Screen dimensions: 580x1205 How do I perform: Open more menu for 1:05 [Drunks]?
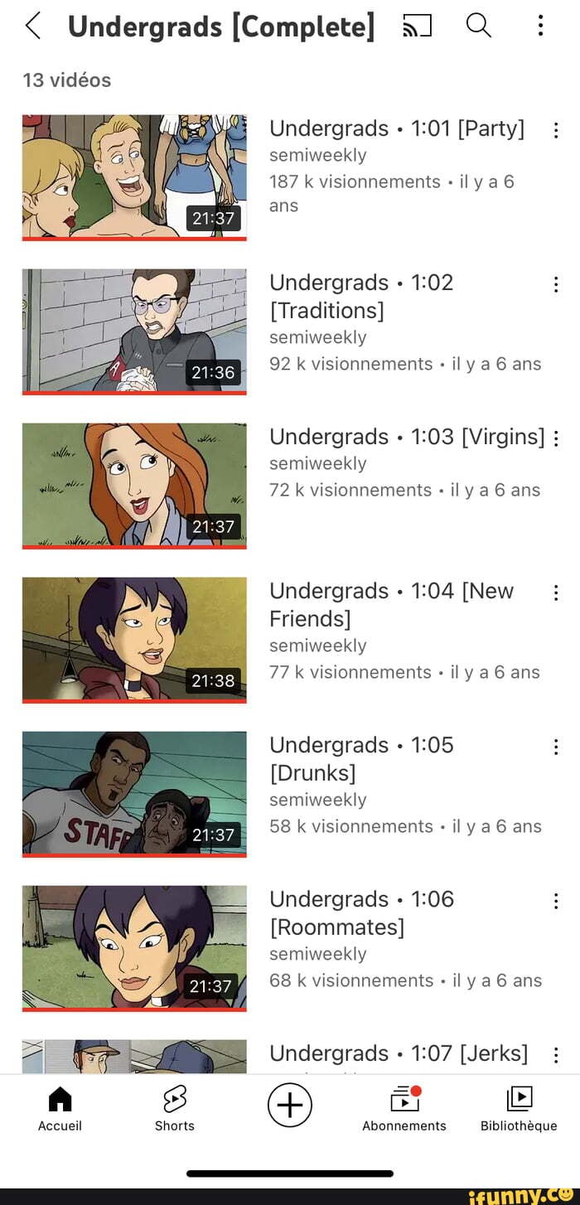[556, 747]
